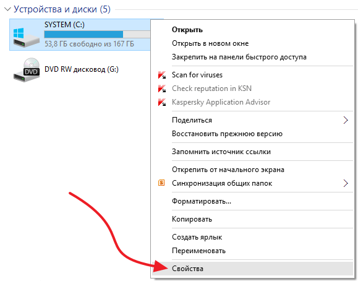Click the SYSTEM (C:) drive label
The width and height of the screenshot is (358, 281).
click(64, 25)
